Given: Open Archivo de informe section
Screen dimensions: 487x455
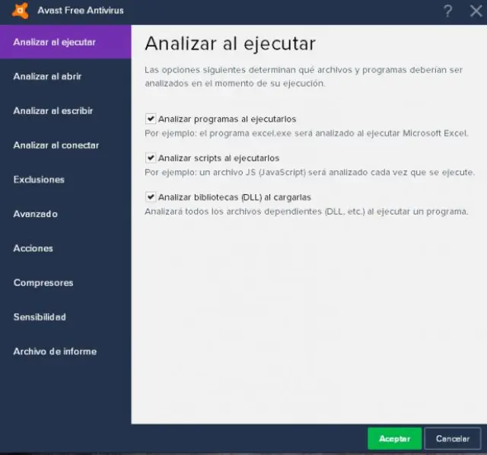Looking at the screenshot, I should [65, 352].
